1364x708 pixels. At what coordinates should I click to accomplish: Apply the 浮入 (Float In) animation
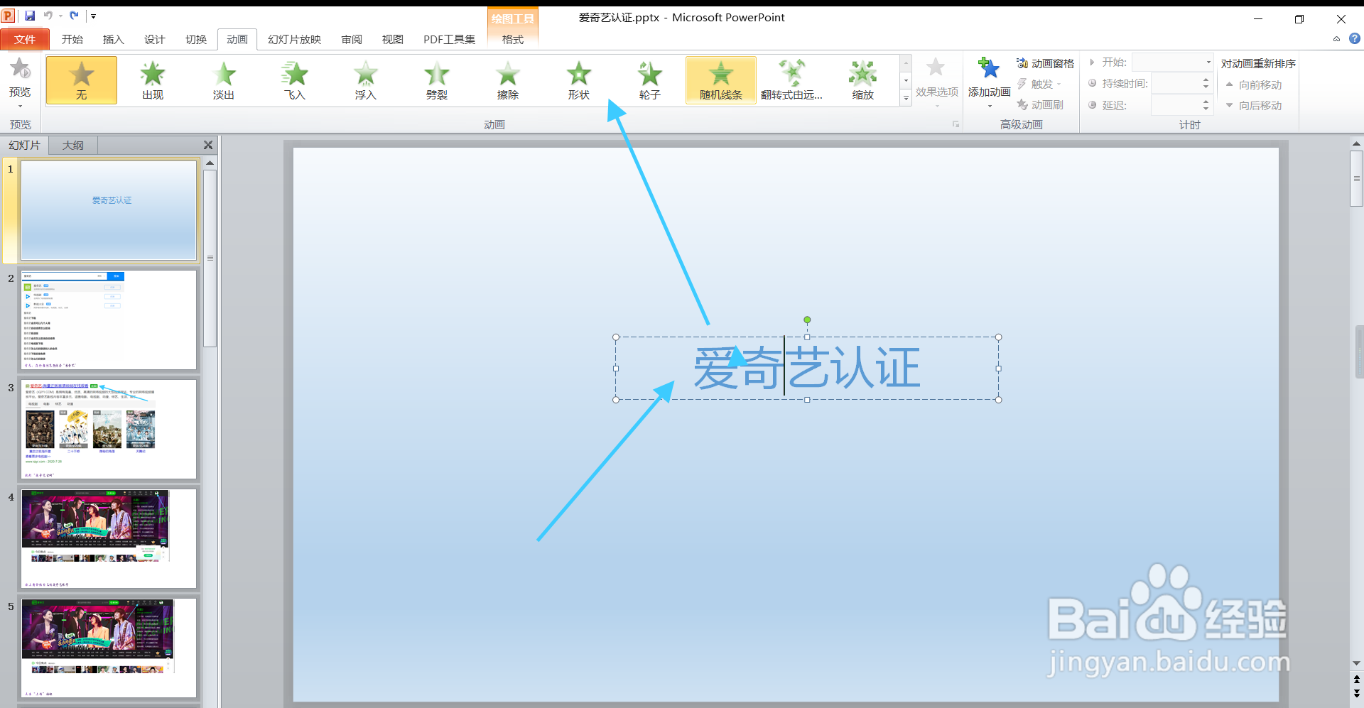click(x=366, y=80)
